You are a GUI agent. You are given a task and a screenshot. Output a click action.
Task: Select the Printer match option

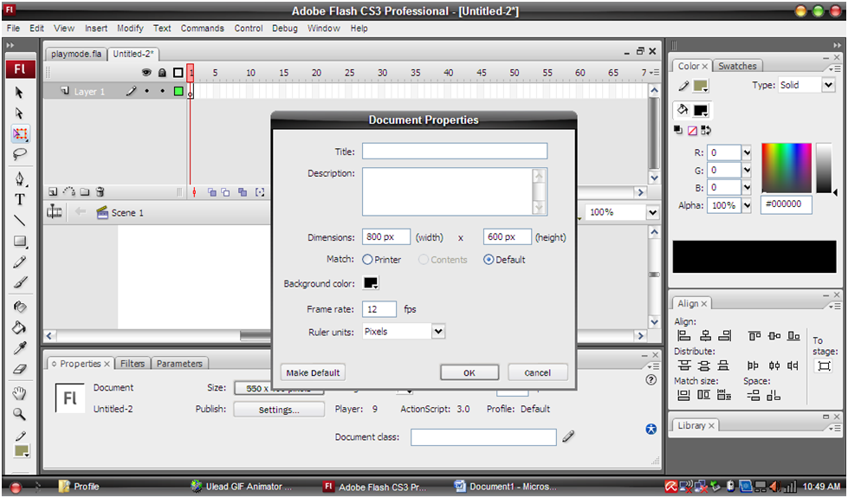pyautogui.click(x=367, y=260)
